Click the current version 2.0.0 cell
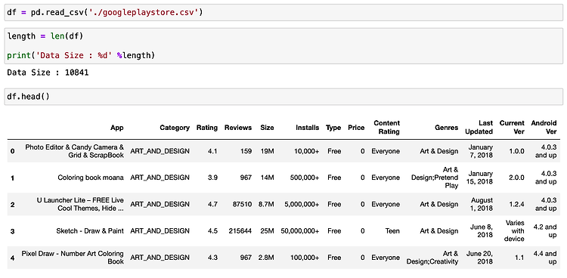567x278 pixels. 517,178
